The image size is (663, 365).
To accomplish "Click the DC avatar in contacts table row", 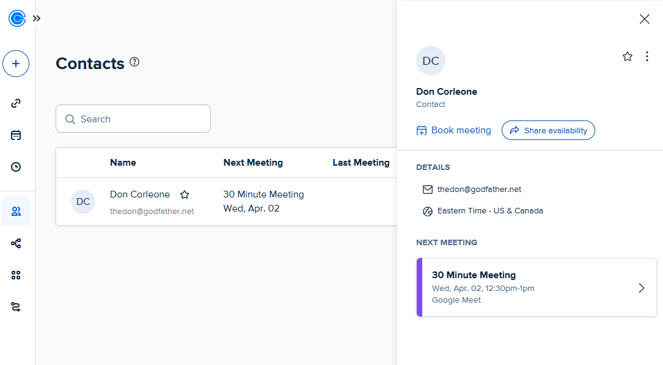I will click(83, 202).
